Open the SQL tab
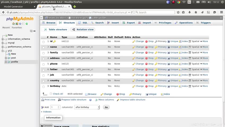225x127 pixels. pyautogui.click(x=83, y=23)
